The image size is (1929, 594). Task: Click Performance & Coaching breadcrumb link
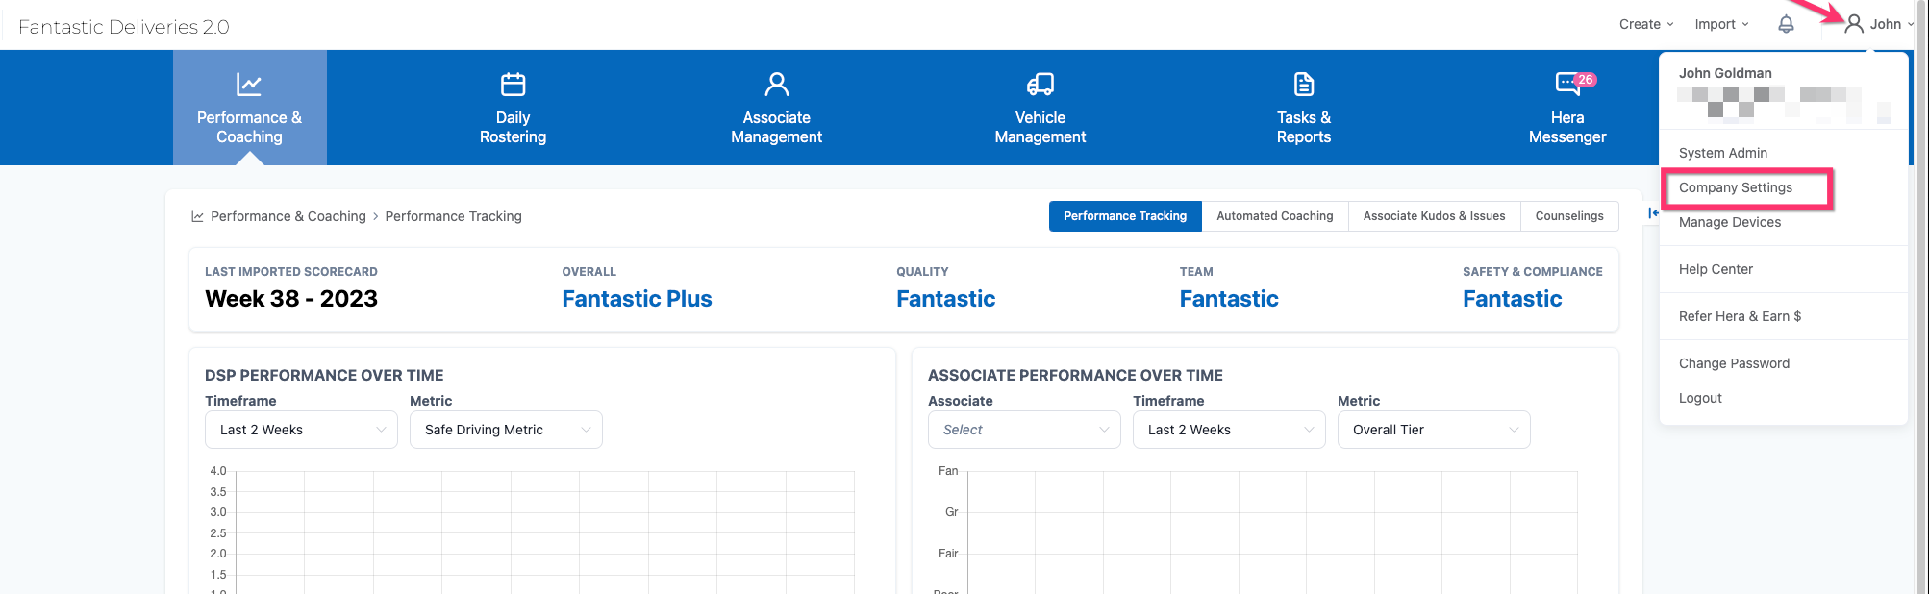pyautogui.click(x=288, y=216)
